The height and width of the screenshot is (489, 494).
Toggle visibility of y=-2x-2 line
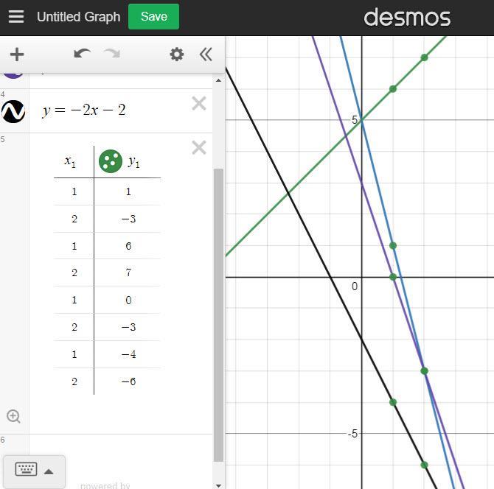click(13, 111)
